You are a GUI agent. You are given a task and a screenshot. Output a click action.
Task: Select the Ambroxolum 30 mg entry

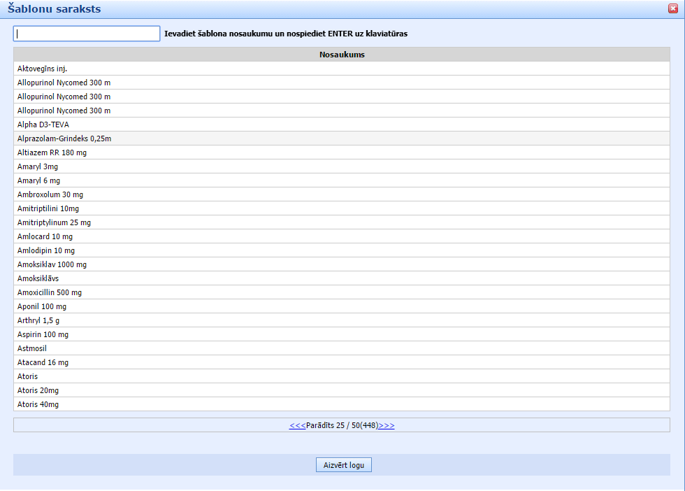click(50, 194)
